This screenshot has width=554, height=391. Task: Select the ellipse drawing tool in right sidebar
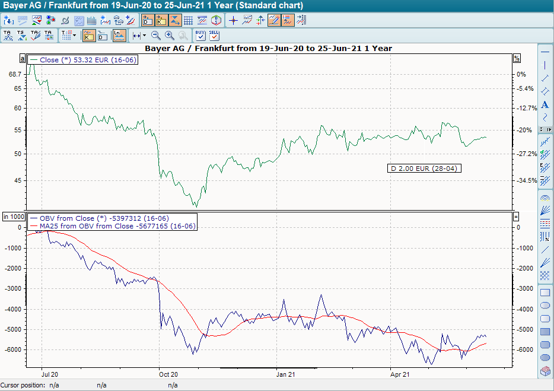point(545,306)
